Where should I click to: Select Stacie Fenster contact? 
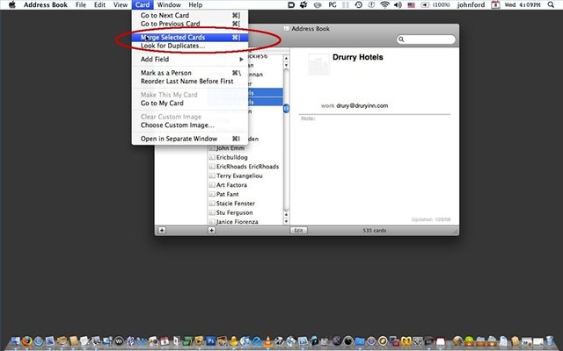tap(235, 204)
